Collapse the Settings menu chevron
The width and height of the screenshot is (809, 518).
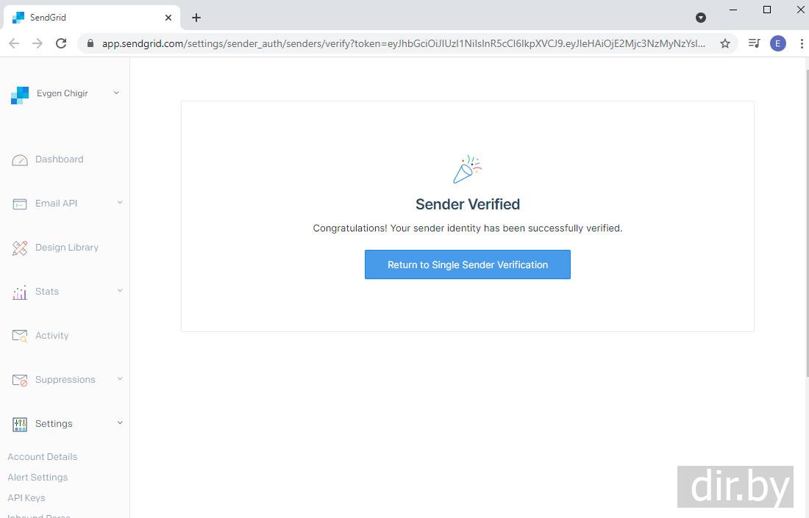click(120, 423)
